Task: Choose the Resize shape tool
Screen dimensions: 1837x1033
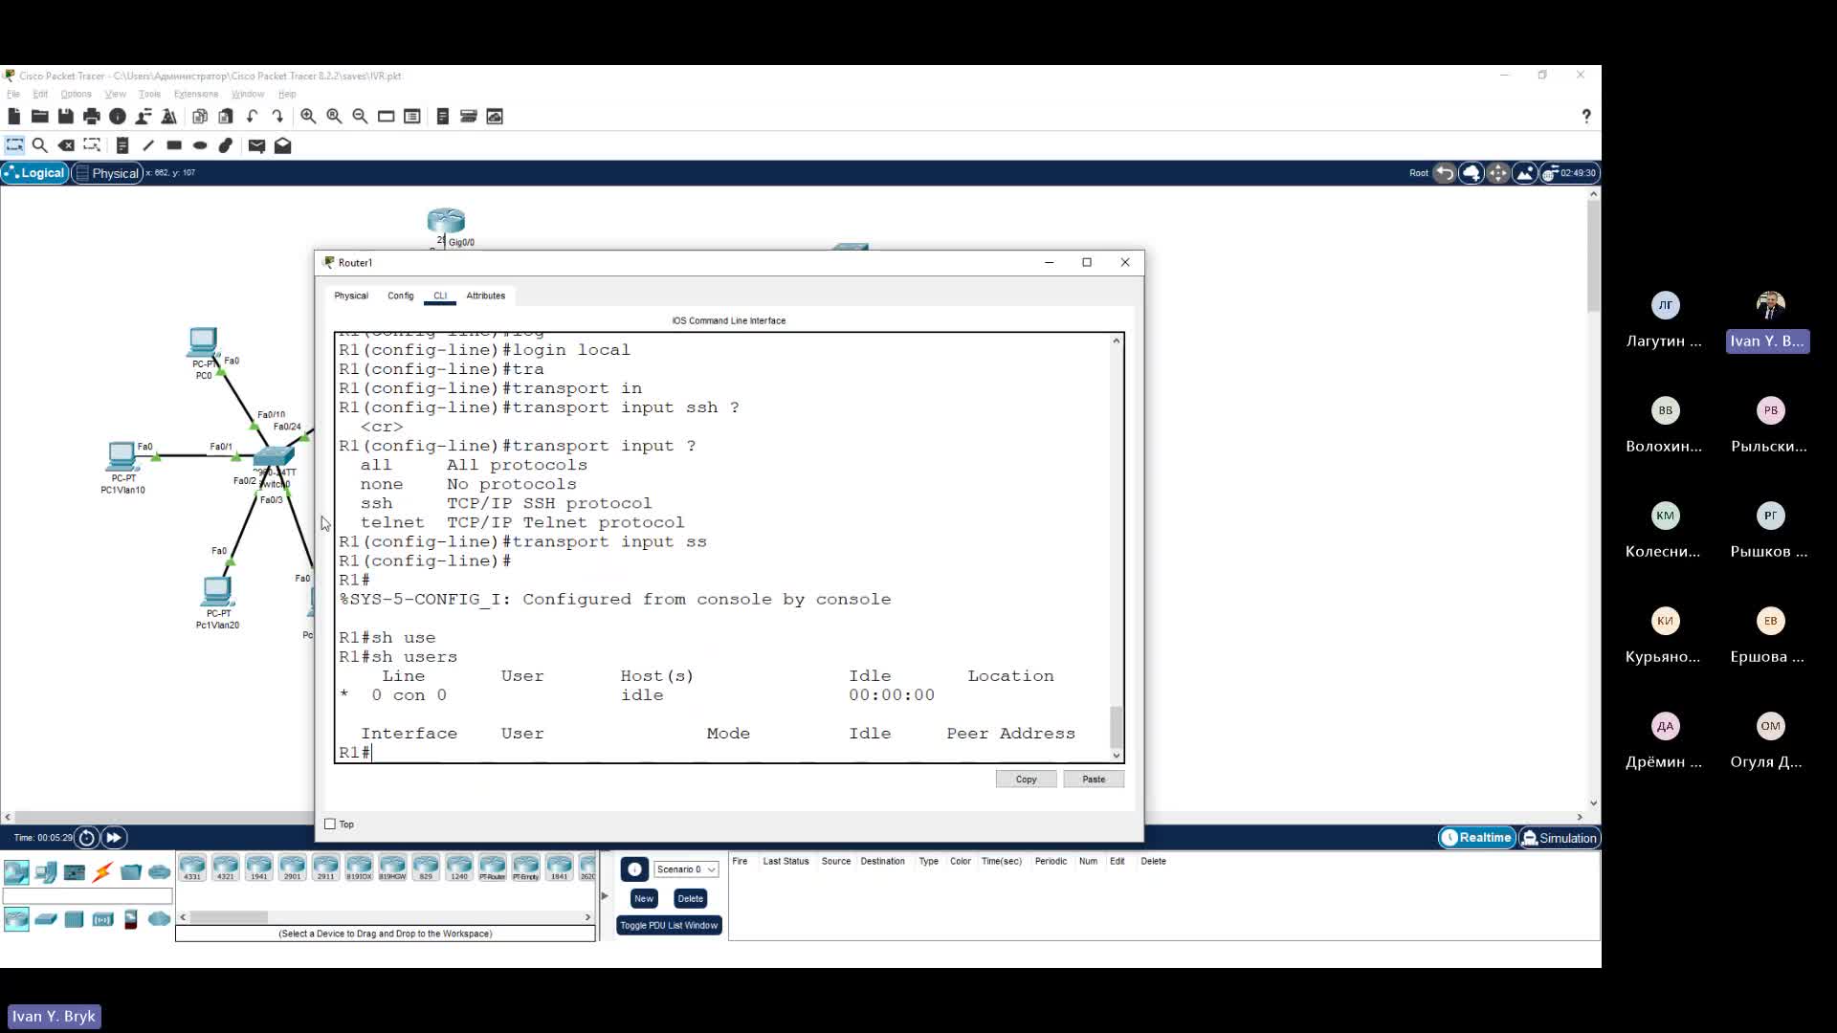Action: point(92,145)
